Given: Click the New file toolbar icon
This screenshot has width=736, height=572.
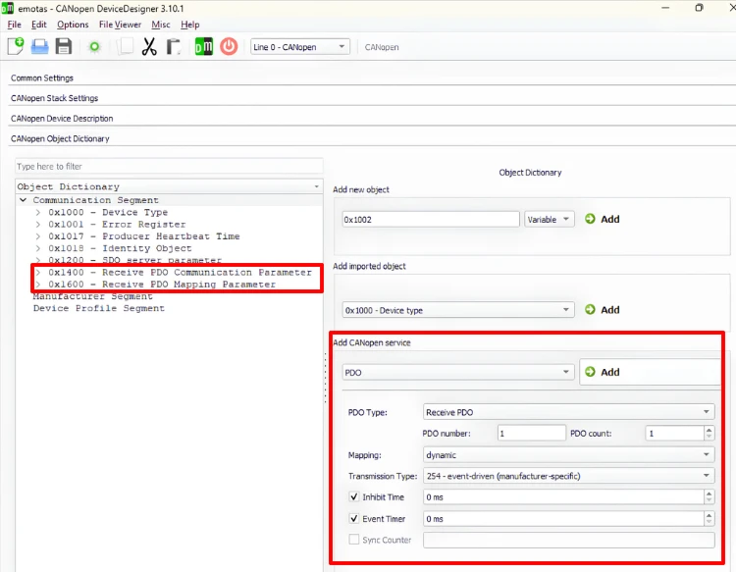Looking at the screenshot, I should [x=16, y=46].
